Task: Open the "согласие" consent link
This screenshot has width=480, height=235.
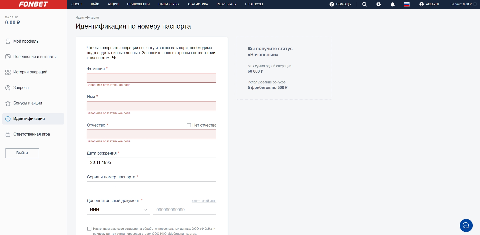Action: (x=131, y=229)
